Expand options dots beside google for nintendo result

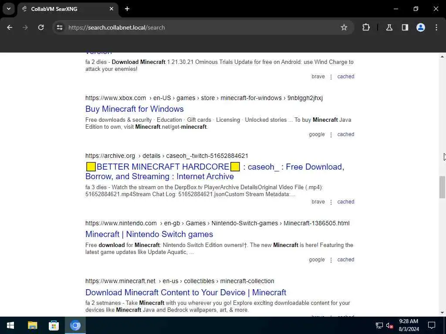pyautogui.click(x=331, y=260)
